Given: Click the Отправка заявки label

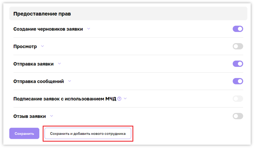Looking at the screenshot, I should coord(34,64).
